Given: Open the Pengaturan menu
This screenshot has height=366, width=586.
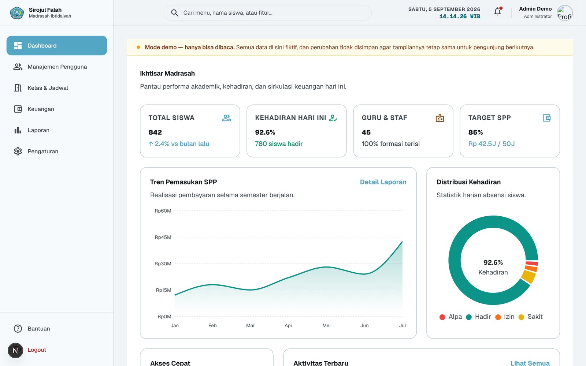Looking at the screenshot, I should 57,151.
